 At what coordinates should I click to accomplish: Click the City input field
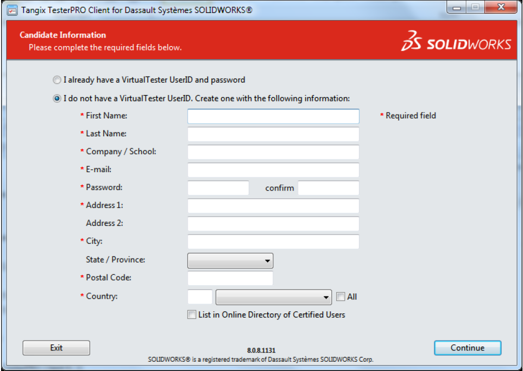click(x=273, y=242)
